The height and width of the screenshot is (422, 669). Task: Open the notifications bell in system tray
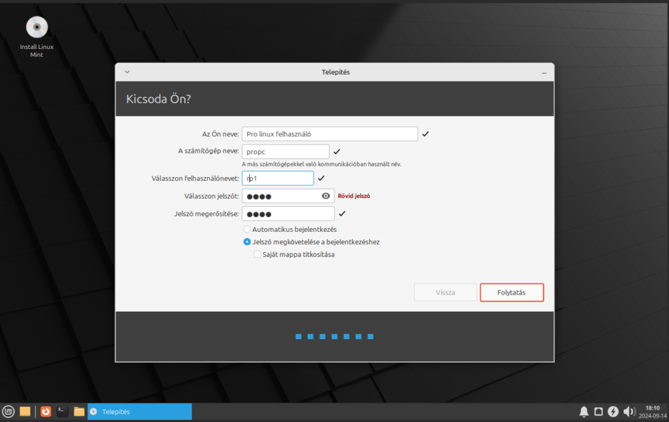coord(583,412)
